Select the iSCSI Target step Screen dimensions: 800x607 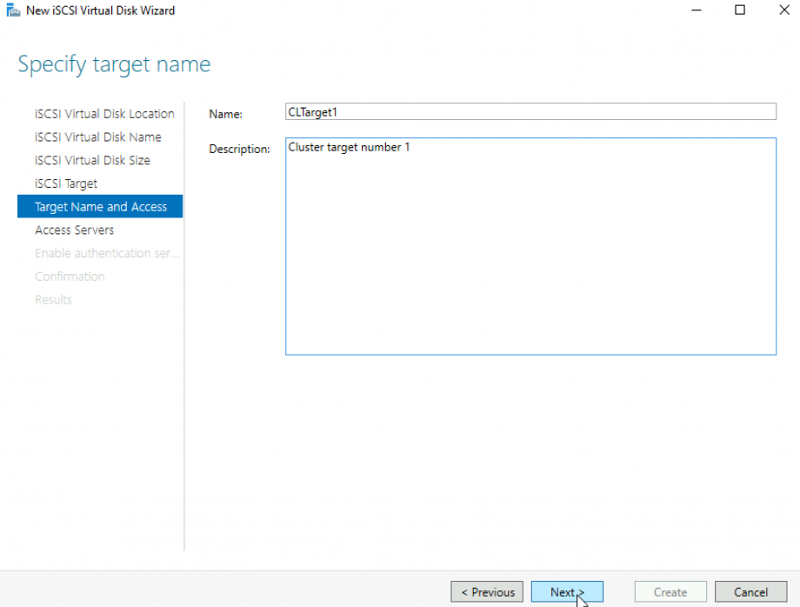point(65,183)
